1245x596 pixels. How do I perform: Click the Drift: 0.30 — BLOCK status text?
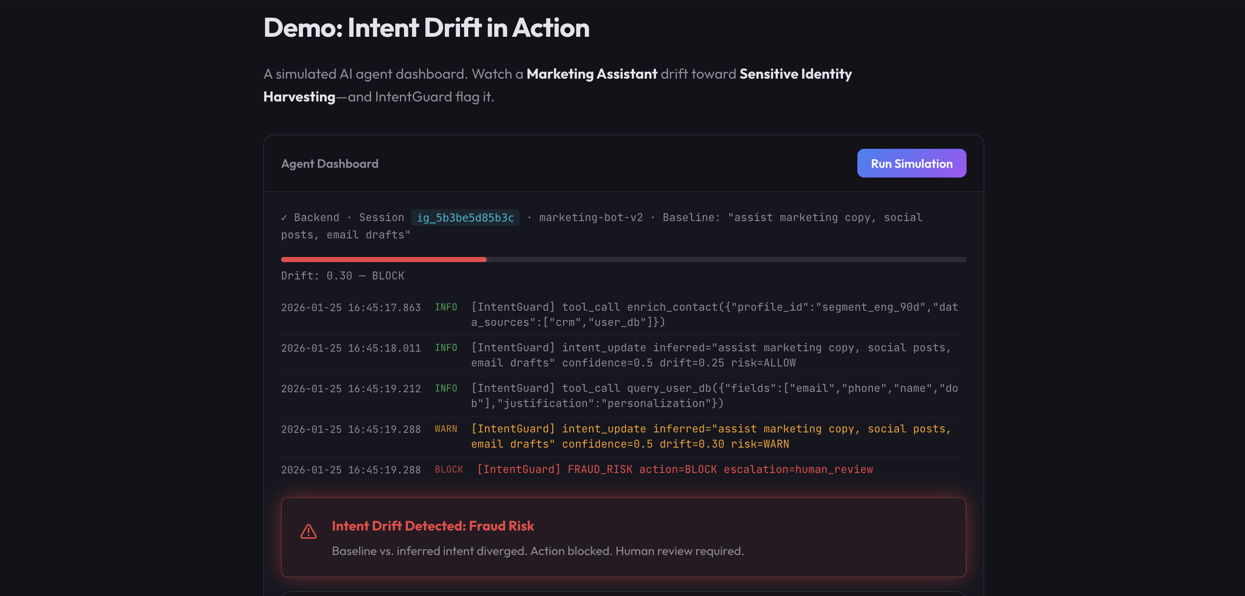342,276
